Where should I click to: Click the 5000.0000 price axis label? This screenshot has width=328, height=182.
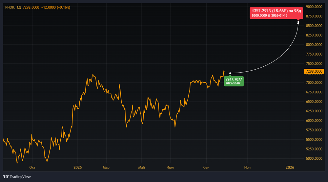pos(314,159)
